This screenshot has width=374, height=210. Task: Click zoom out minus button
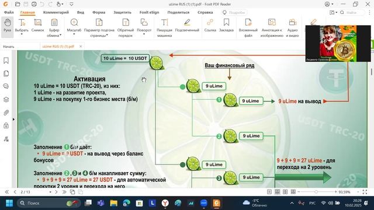tap(299, 192)
